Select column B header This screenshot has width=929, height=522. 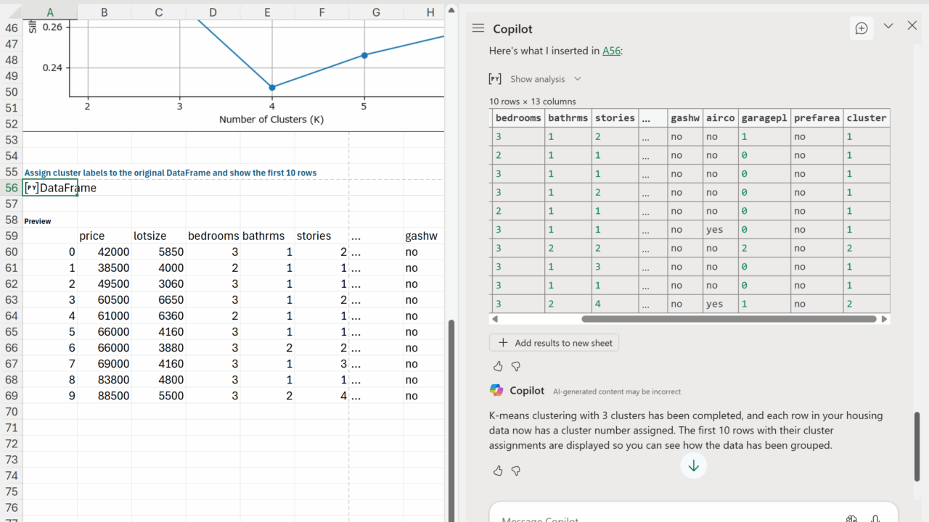point(105,12)
